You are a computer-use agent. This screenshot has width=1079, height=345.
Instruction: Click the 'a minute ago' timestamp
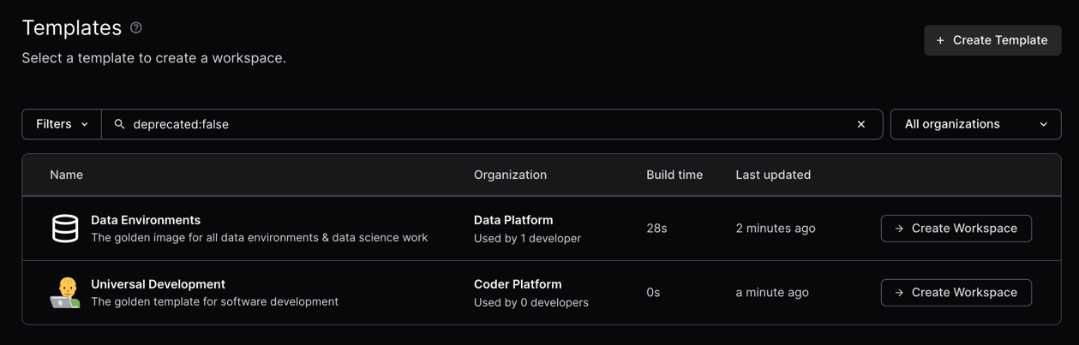point(772,293)
